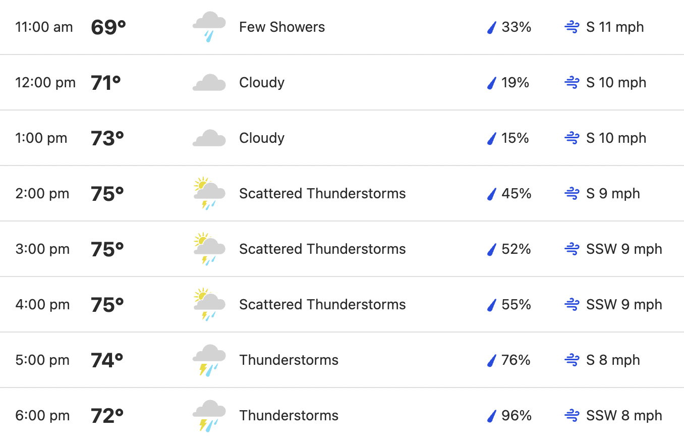The height and width of the screenshot is (442, 684).
Task: Click the wind icon next to SSW 8 mph
Action: (x=572, y=416)
